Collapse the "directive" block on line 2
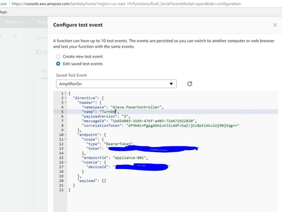The height and width of the screenshot is (212, 282). (65, 98)
